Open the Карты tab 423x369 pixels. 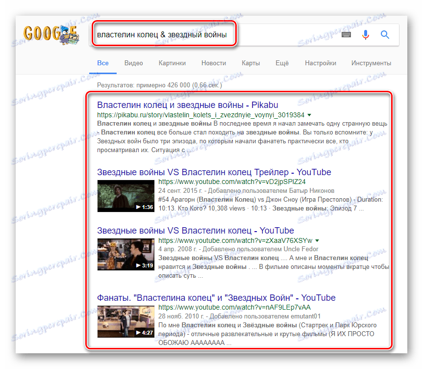(x=251, y=63)
